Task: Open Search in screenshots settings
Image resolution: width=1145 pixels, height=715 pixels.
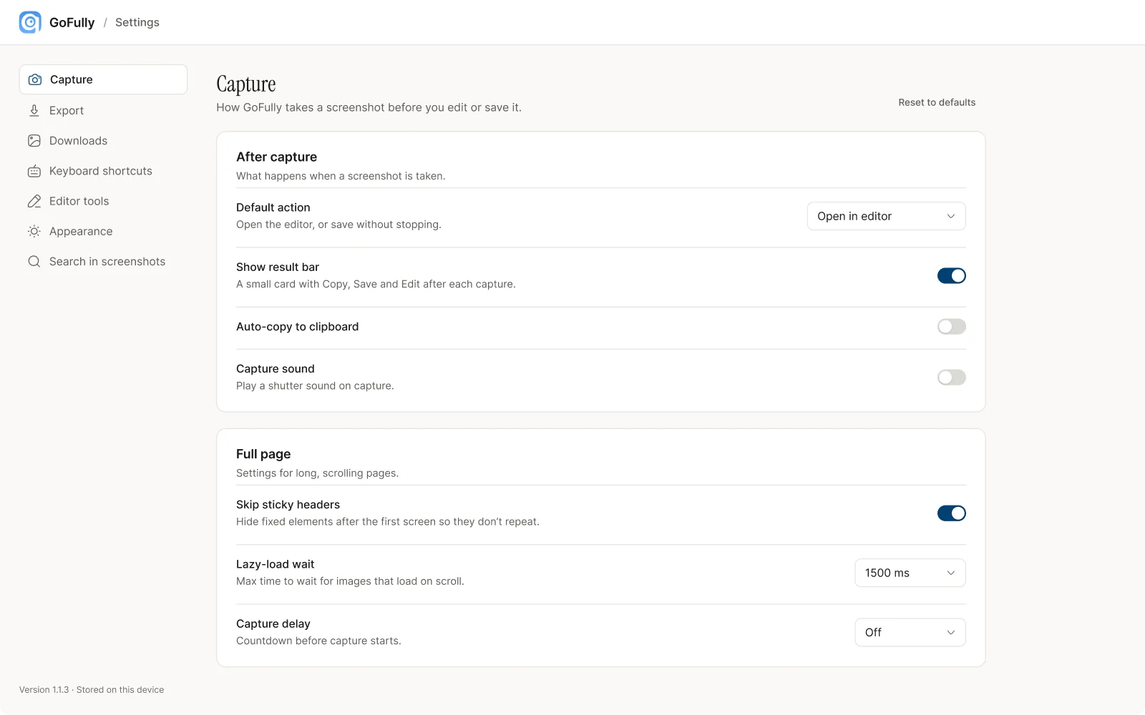Action: pos(103,262)
